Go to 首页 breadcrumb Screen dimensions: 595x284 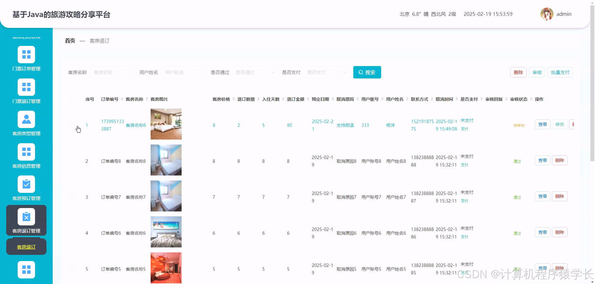pyautogui.click(x=70, y=41)
